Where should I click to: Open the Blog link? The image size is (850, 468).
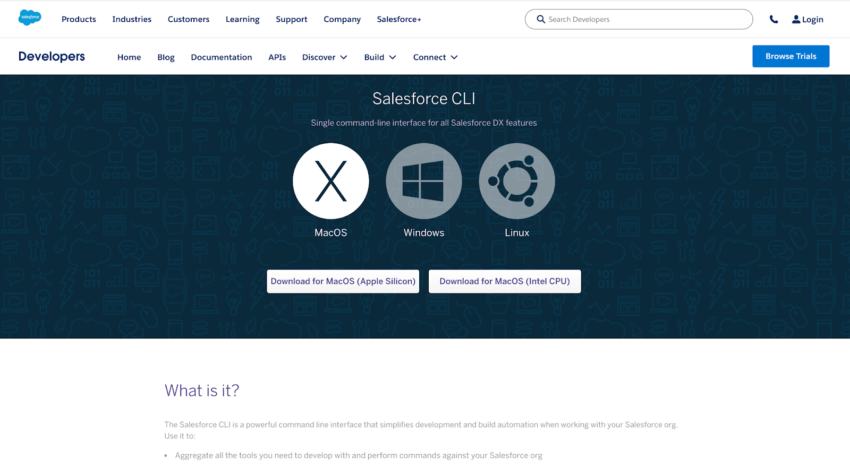tap(166, 57)
